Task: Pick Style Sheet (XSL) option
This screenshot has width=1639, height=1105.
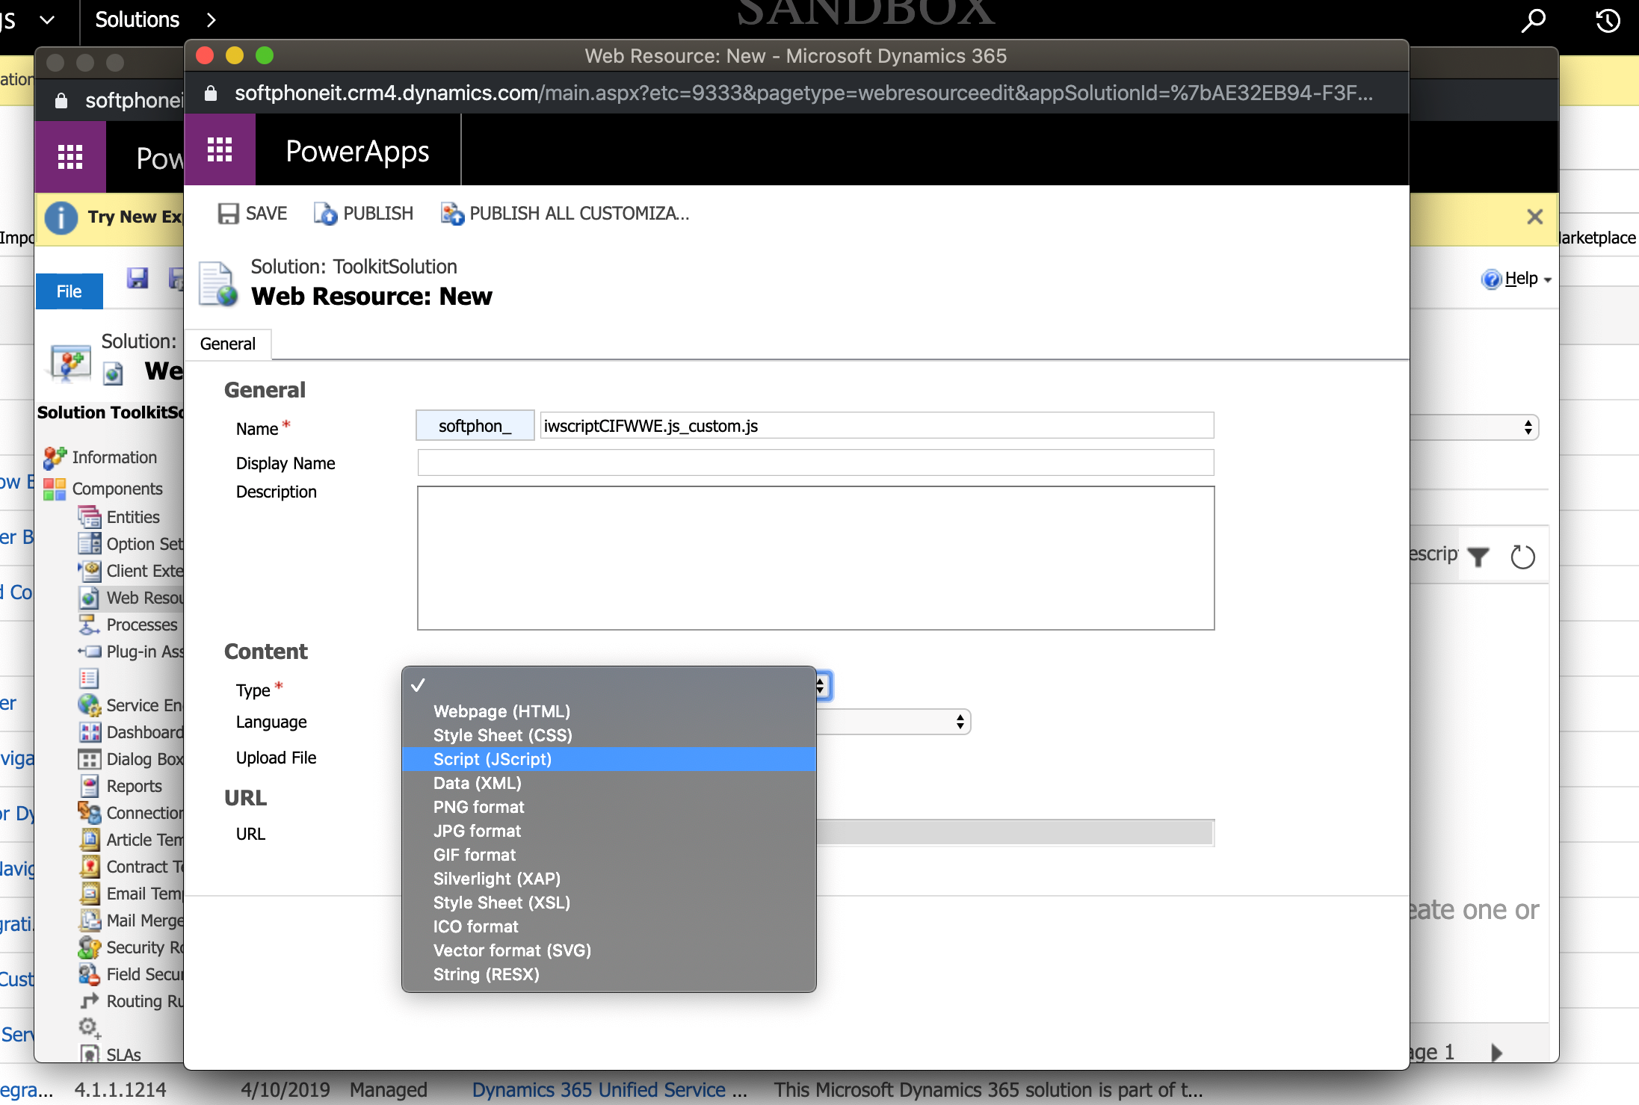Action: 608,903
